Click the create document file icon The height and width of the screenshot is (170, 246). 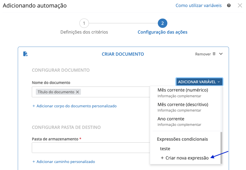25,54
